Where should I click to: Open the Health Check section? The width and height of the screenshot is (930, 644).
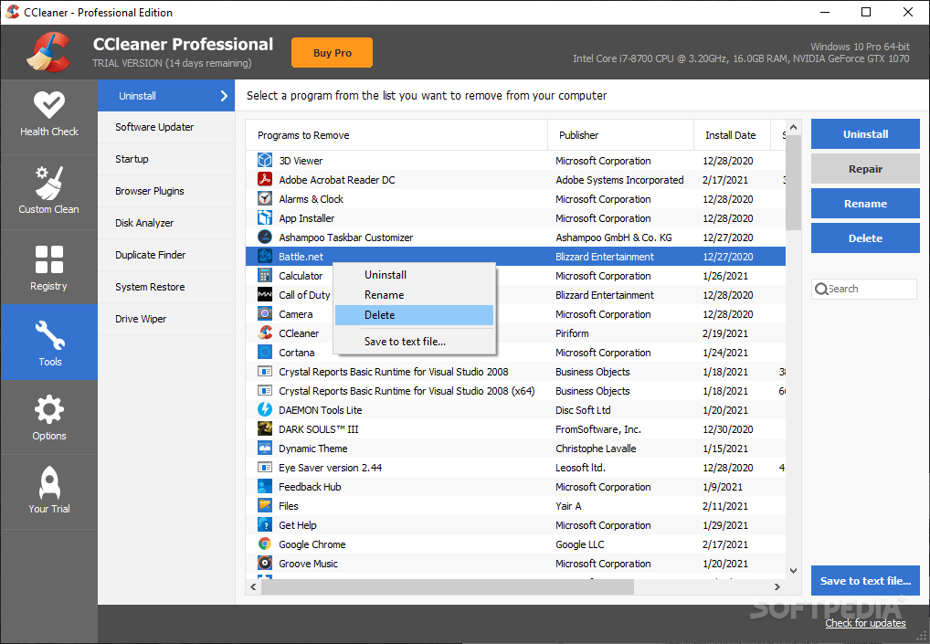(x=49, y=114)
